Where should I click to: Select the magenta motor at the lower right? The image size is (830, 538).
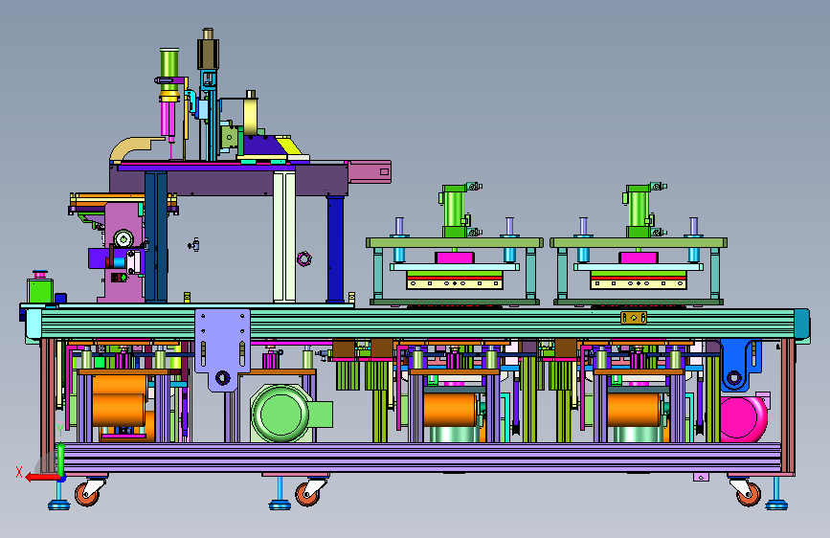743,419
